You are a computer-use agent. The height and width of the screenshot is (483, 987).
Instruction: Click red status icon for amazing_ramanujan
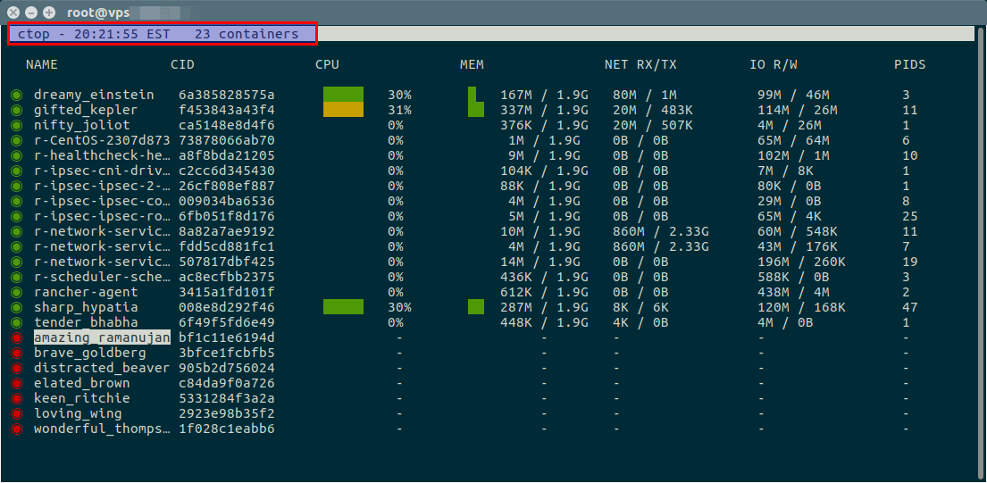coord(16,337)
